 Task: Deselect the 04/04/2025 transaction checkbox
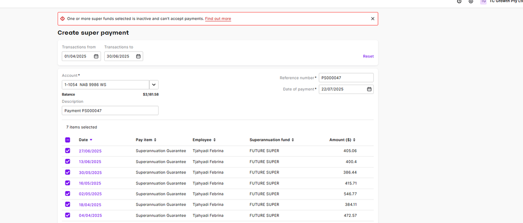(68, 215)
